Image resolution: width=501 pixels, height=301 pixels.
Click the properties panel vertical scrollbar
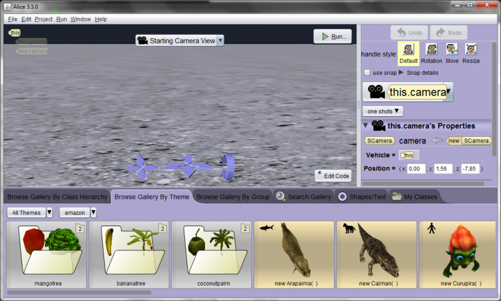(x=494, y=99)
